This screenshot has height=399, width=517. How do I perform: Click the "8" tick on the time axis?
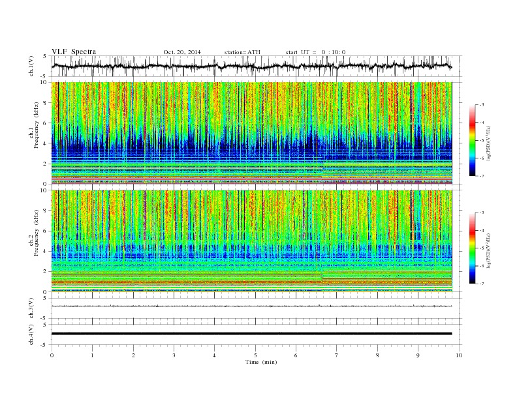tap(377, 355)
